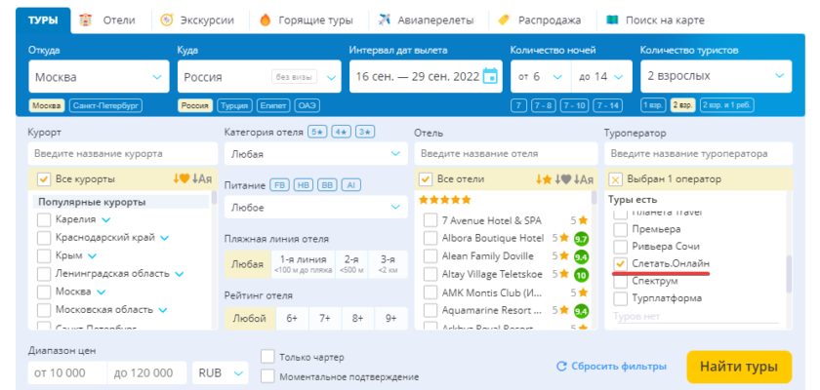This screenshot has width=820, height=390.
Task: Sort resorts alphabetically with Ая icon
Action: pos(201,179)
